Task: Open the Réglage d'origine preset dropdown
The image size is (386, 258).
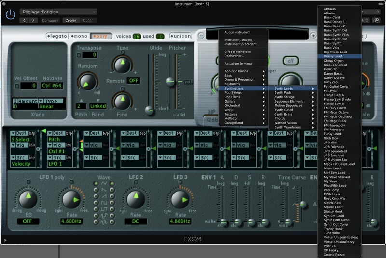Action: coord(58,12)
